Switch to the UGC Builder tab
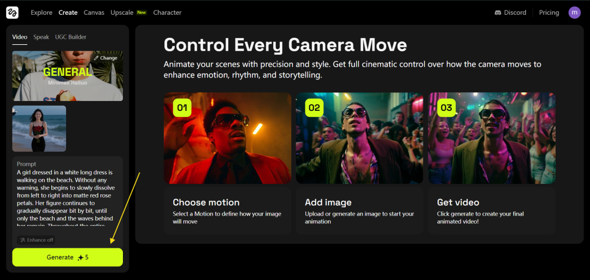This screenshot has width=590, height=280. (x=70, y=37)
